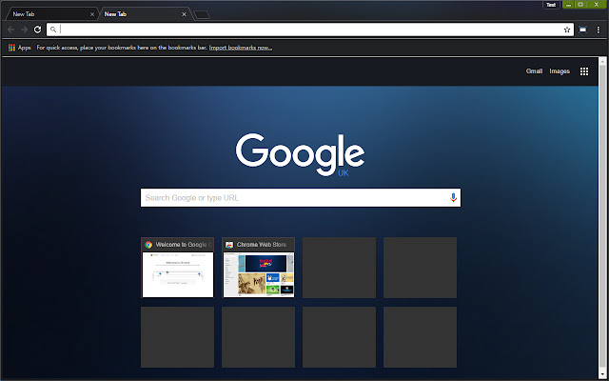Close the second New Tab
609x381 pixels.
184,14
